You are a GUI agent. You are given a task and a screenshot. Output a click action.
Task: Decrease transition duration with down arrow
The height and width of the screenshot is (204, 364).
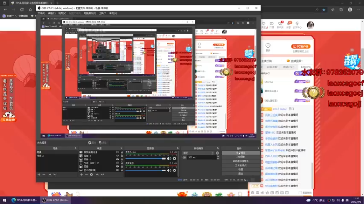[x=218, y=158]
